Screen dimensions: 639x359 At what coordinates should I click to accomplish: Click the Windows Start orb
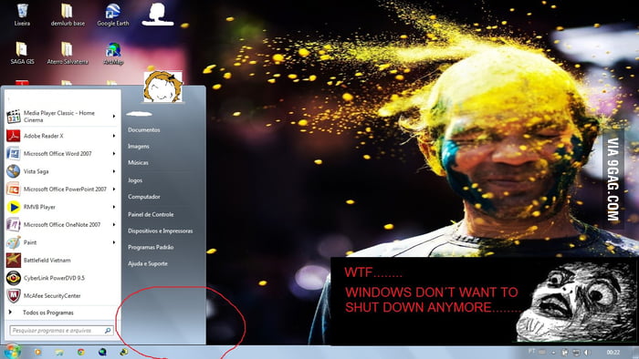(12, 352)
